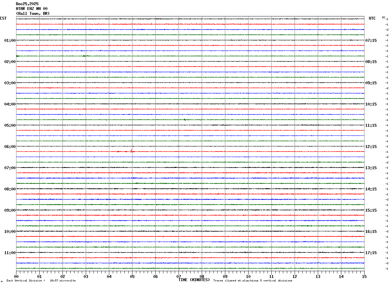The height and width of the screenshot is (285, 390).
Task: Click the 14:15 UTC time label
Action: tap(371, 189)
